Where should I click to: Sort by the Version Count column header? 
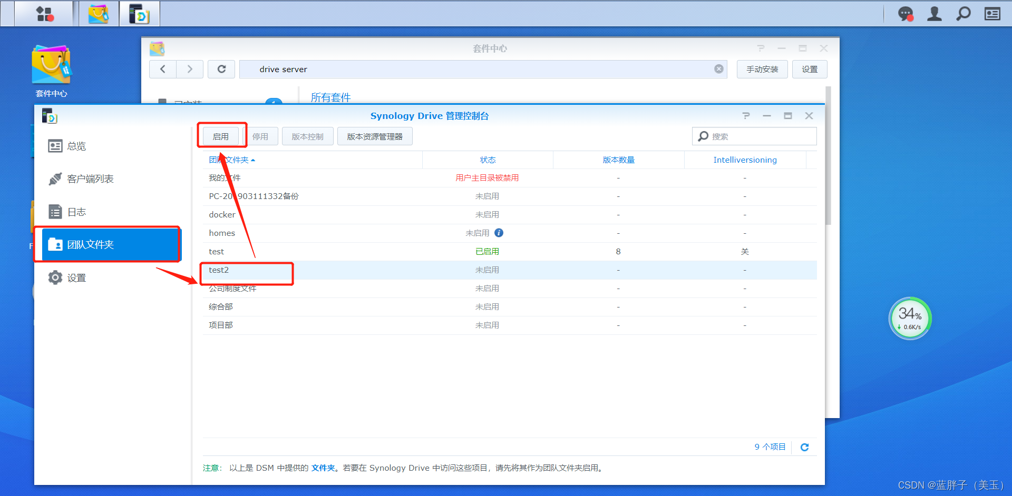pos(618,160)
